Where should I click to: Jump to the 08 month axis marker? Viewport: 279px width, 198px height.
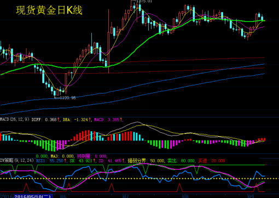(x=185, y=196)
